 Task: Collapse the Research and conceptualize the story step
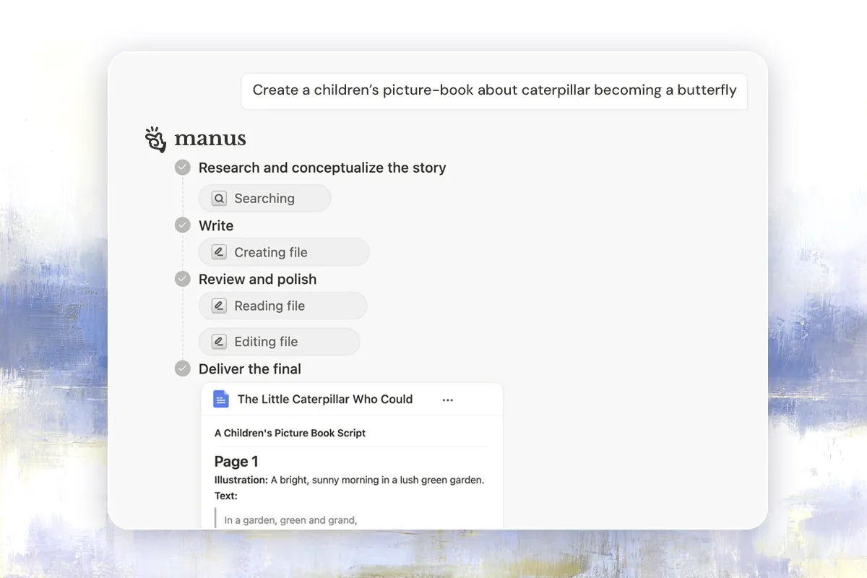click(322, 168)
